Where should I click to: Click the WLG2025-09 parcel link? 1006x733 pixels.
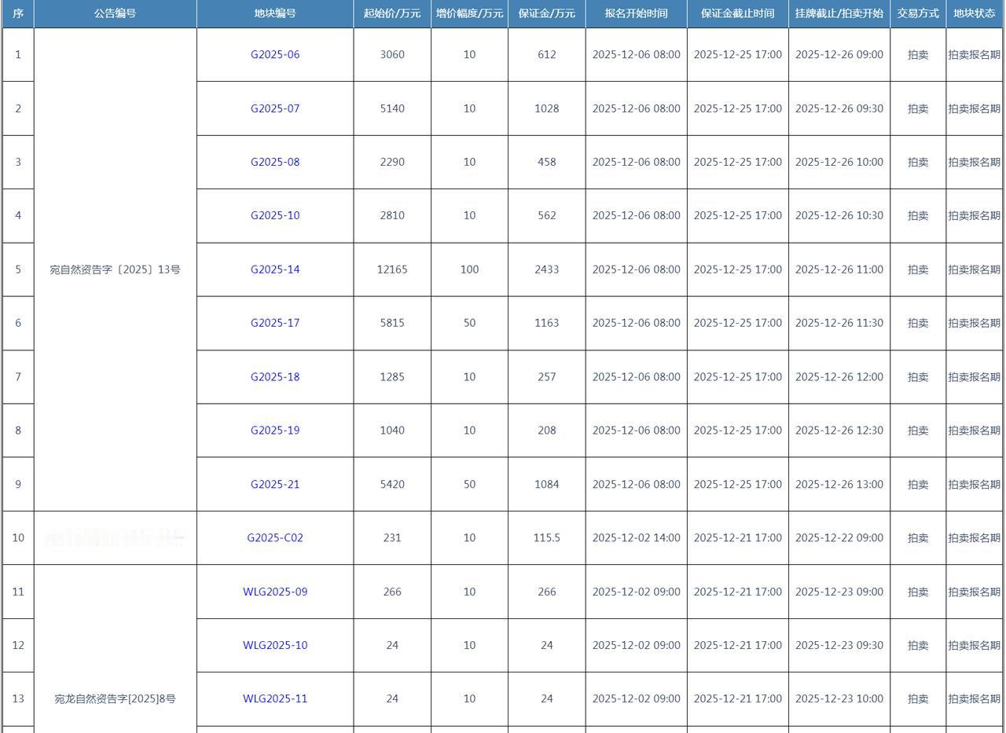pos(275,592)
